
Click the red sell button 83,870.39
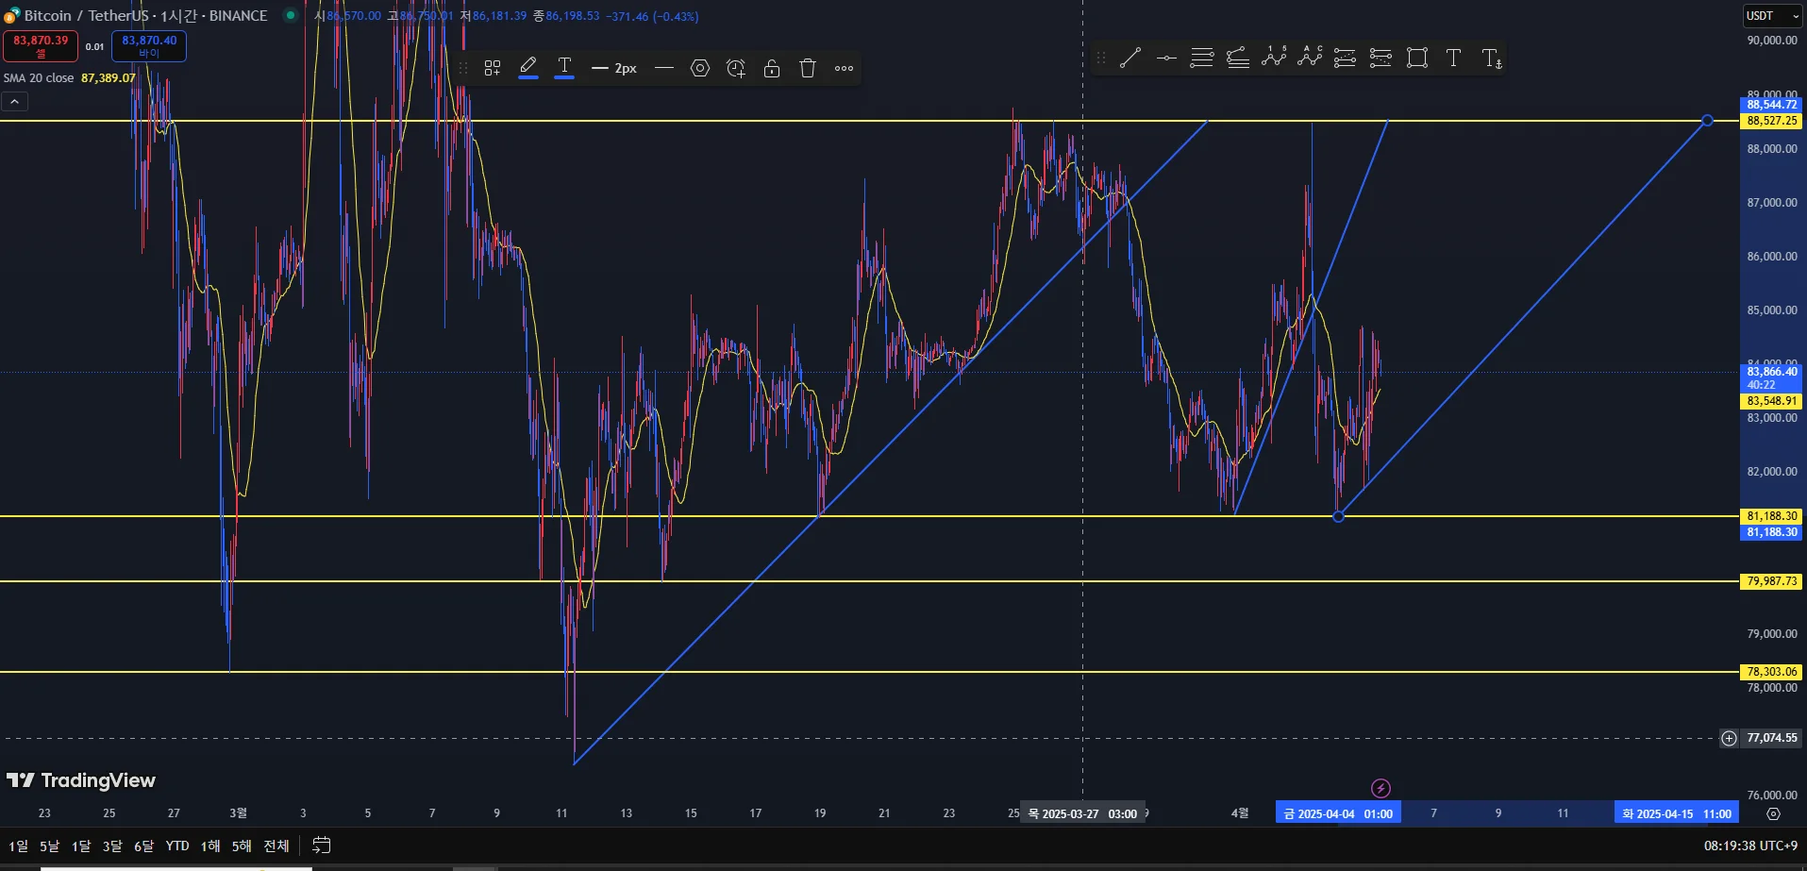[x=41, y=45]
